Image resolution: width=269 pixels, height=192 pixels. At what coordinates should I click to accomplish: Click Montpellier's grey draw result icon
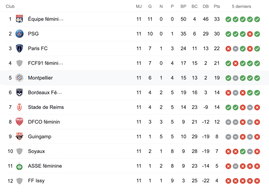tap(236, 78)
